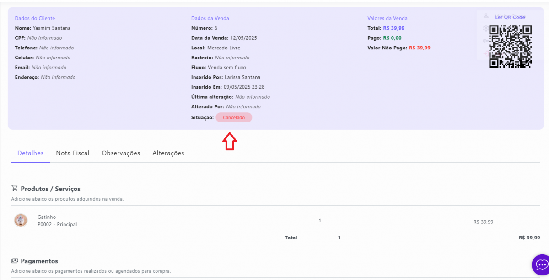This screenshot has height=280, width=549.
Task: Select the Observações tab
Action: (121, 153)
